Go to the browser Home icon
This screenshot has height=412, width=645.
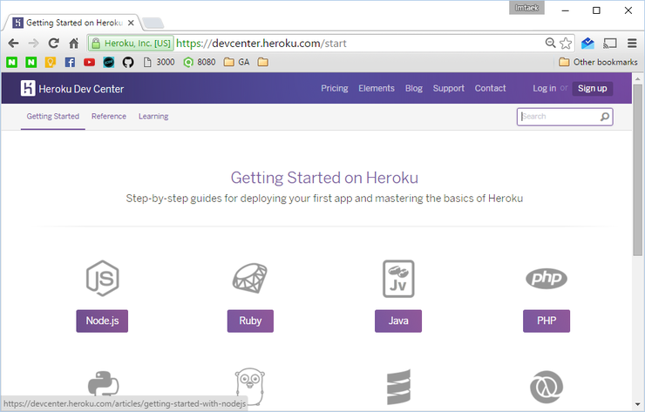point(73,44)
